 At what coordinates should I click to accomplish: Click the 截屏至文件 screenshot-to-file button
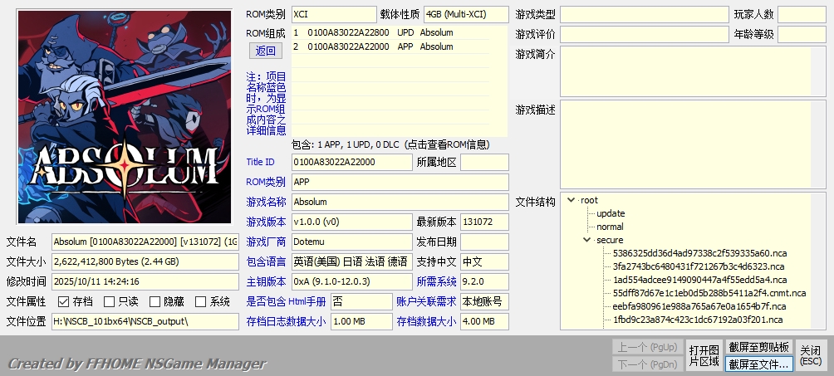click(x=758, y=364)
